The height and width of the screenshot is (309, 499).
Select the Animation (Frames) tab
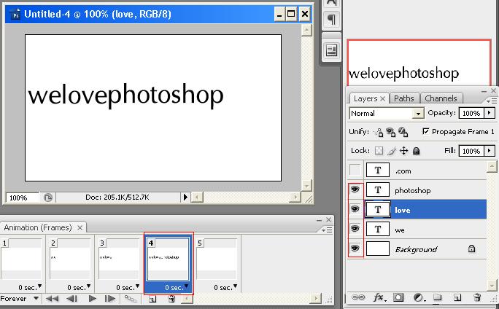pos(37,227)
